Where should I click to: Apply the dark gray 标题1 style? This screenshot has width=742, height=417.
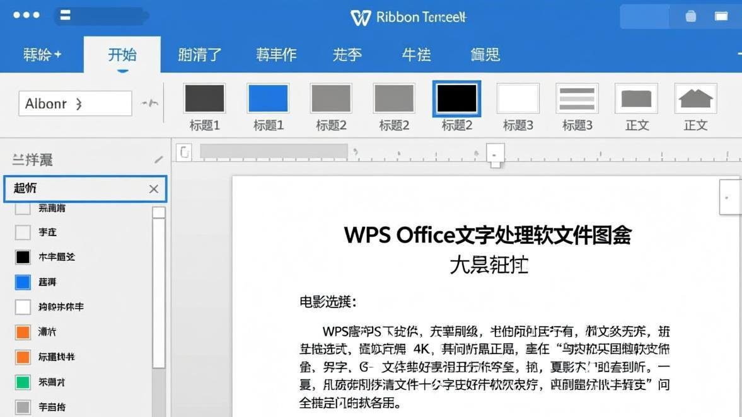click(204, 98)
